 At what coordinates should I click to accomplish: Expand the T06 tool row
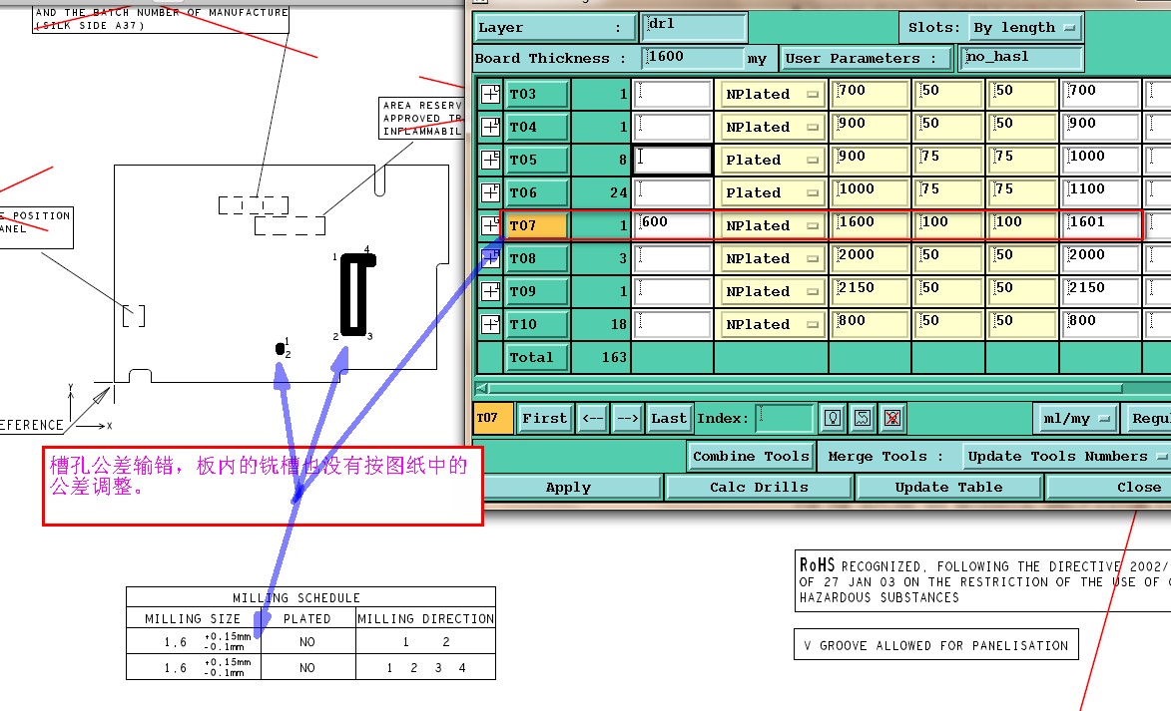click(x=490, y=192)
